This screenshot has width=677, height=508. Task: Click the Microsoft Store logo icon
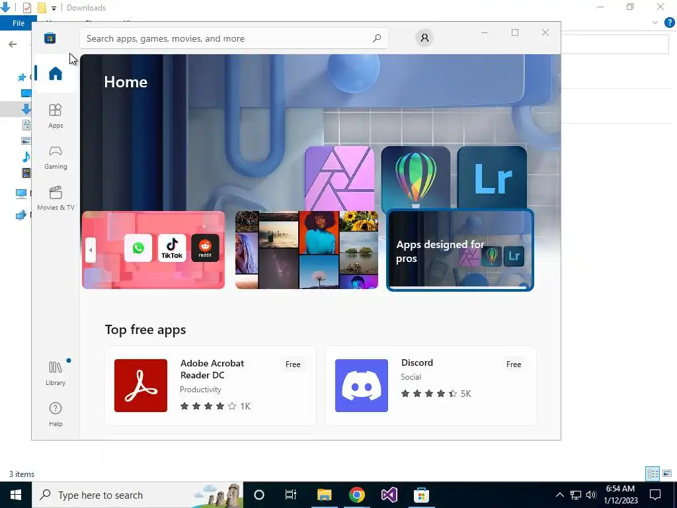point(50,38)
